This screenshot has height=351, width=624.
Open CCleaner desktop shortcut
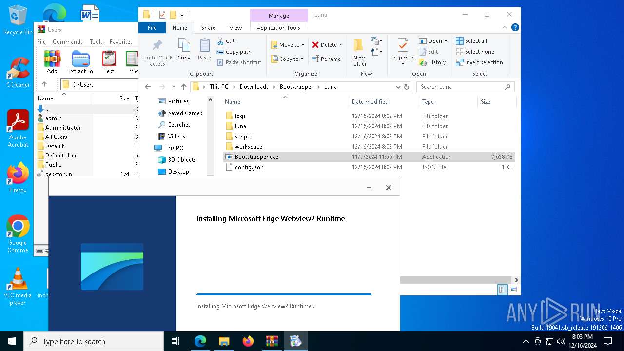18,72
